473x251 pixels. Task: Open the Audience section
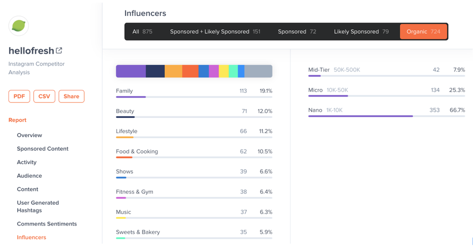pos(29,176)
